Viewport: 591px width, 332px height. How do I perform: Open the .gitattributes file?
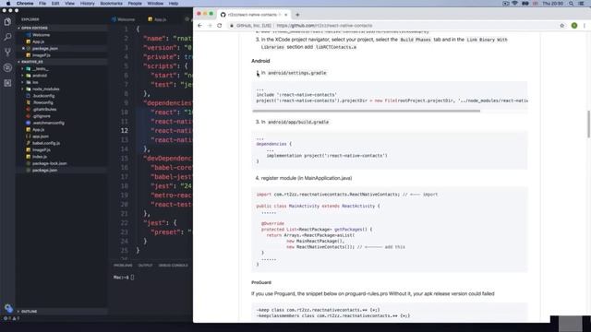coord(44,110)
